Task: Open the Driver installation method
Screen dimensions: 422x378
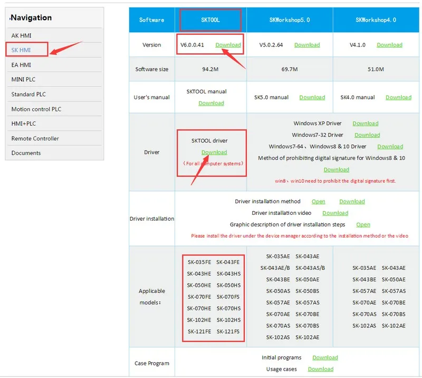Action: 319,201
